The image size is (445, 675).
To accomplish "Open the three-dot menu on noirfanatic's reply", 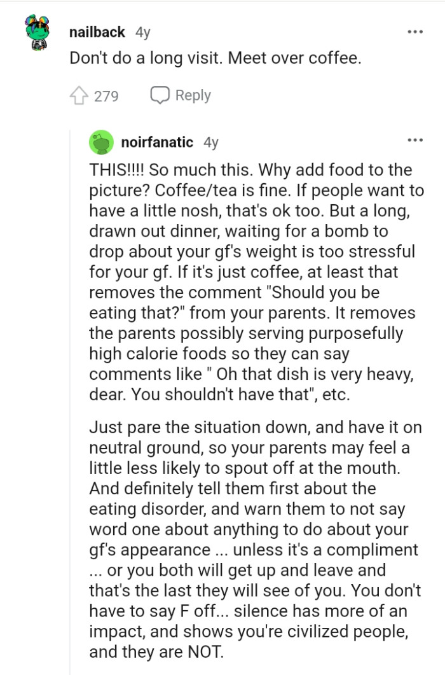I will tap(415, 140).
